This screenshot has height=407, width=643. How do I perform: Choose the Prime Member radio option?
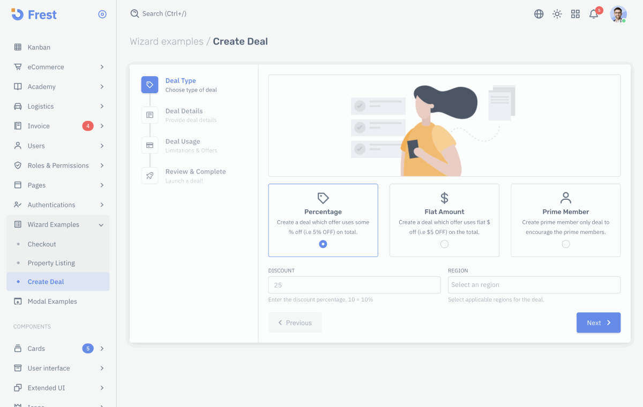(x=565, y=244)
